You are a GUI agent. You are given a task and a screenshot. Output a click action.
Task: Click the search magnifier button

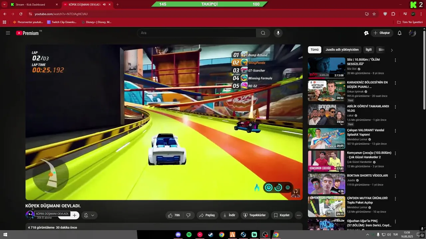coord(263,33)
